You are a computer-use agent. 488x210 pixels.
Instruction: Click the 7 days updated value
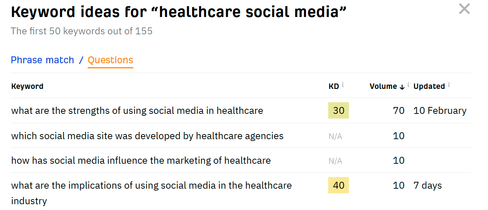[427, 186]
